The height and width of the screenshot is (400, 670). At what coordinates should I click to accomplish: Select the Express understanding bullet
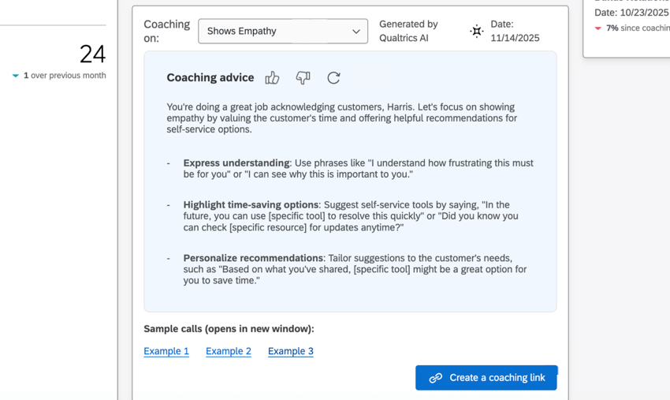coord(236,163)
